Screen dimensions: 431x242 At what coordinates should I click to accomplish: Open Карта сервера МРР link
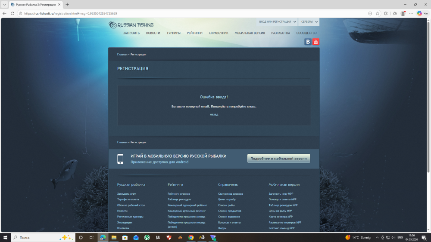point(281,217)
